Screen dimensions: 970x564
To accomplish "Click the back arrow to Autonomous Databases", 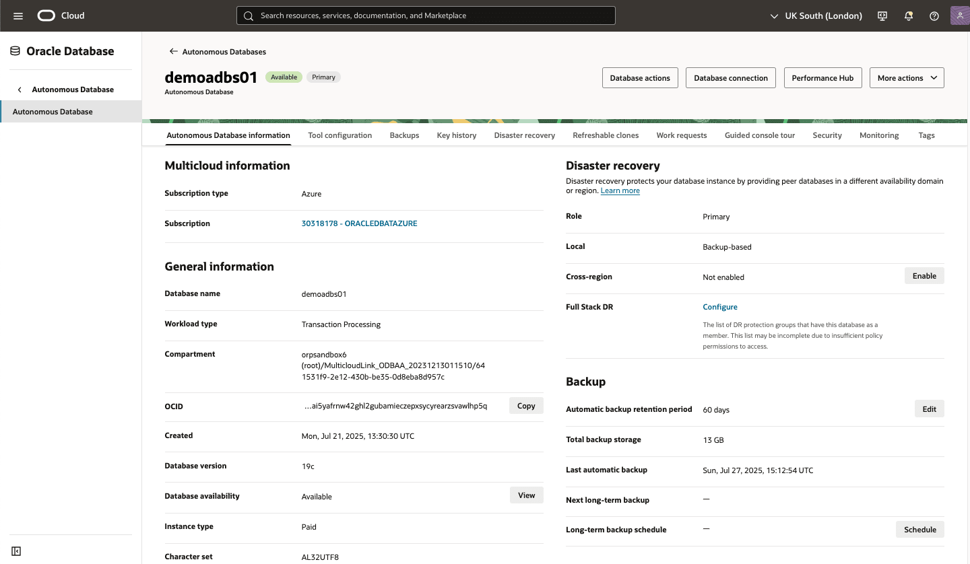I will point(173,51).
